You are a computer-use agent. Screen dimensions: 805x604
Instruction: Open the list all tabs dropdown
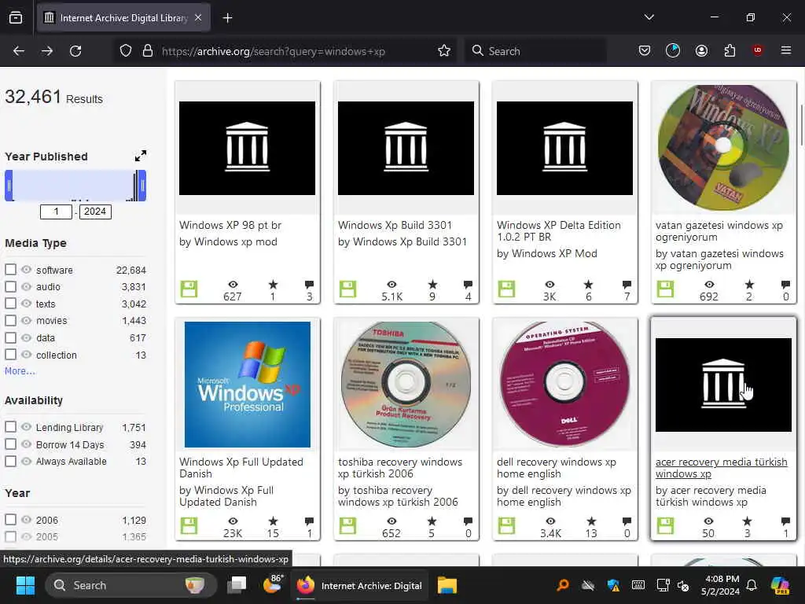[x=649, y=17]
